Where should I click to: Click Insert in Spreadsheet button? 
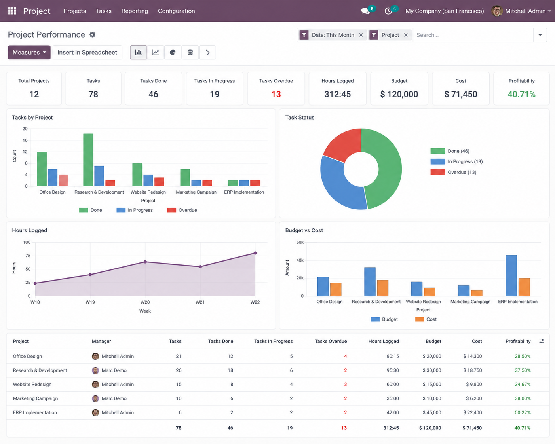tap(87, 52)
